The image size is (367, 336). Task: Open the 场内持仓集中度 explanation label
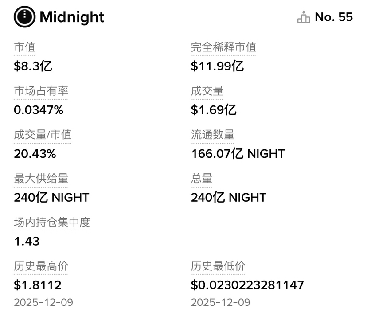pyautogui.click(x=52, y=222)
